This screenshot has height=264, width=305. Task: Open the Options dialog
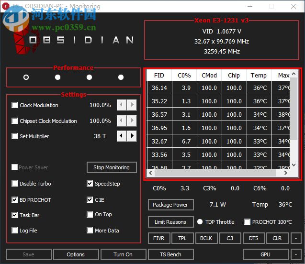tap(76, 254)
